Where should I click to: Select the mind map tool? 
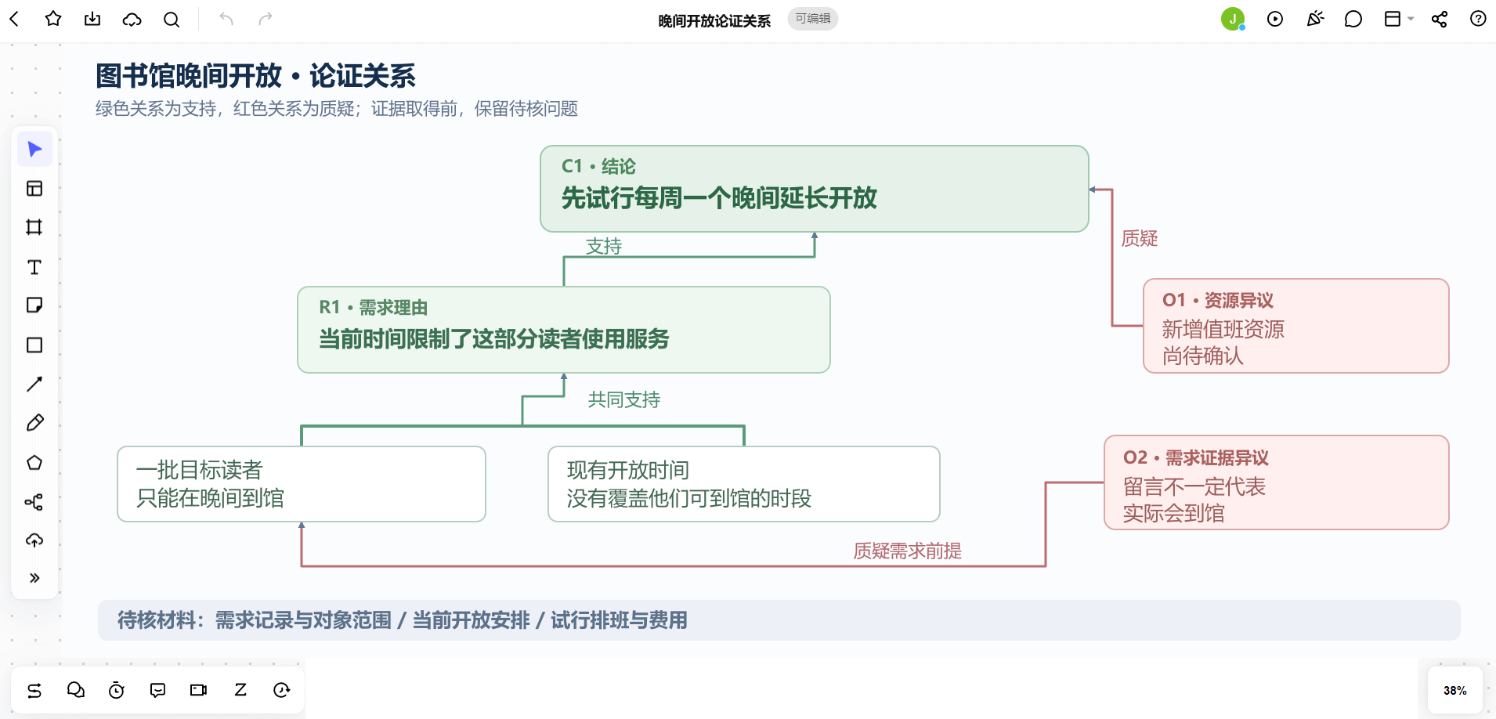(34, 501)
